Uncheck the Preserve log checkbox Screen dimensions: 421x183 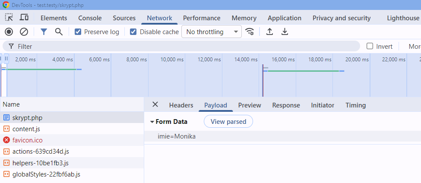[x=78, y=32]
